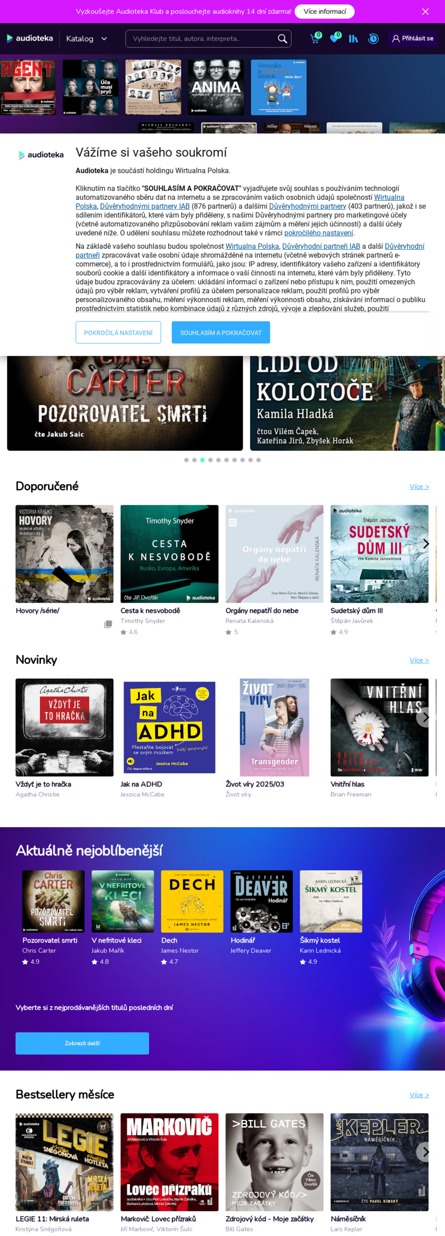Image resolution: width=445 pixels, height=1236 pixels.
Task: Click the audioteka logo in header
Action: (x=30, y=38)
